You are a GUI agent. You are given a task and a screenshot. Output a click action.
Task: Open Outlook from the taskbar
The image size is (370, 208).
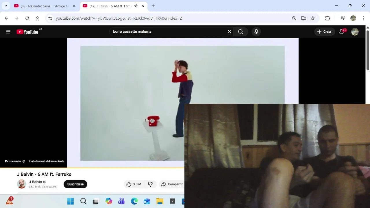147,201
